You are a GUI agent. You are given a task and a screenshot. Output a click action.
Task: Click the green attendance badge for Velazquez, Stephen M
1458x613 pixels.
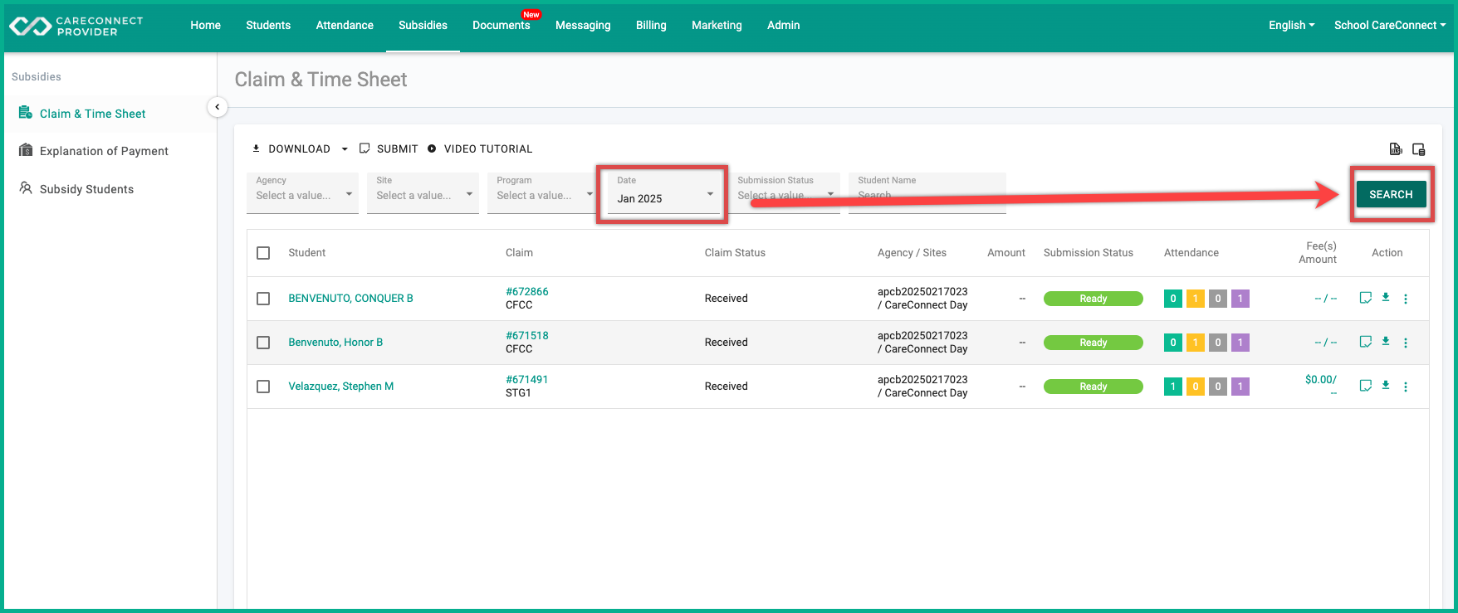(1173, 387)
